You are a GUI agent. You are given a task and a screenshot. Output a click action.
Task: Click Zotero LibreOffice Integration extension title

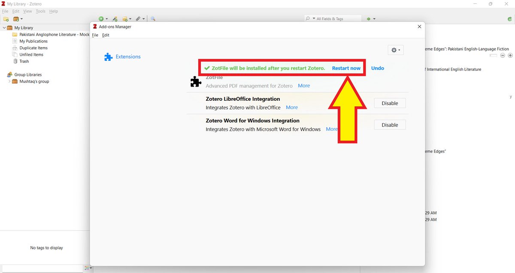tap(243, 99)
